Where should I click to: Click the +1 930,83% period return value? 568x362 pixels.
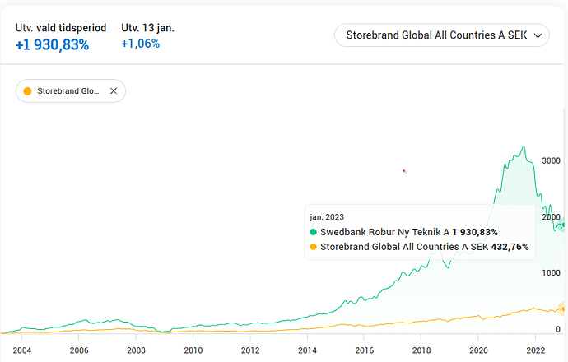tap(52, 45)
